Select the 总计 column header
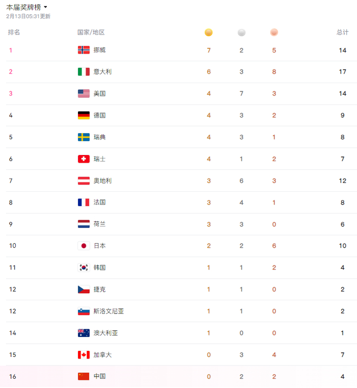This screenshot has width=357, height=388. [x=342, y=32]
